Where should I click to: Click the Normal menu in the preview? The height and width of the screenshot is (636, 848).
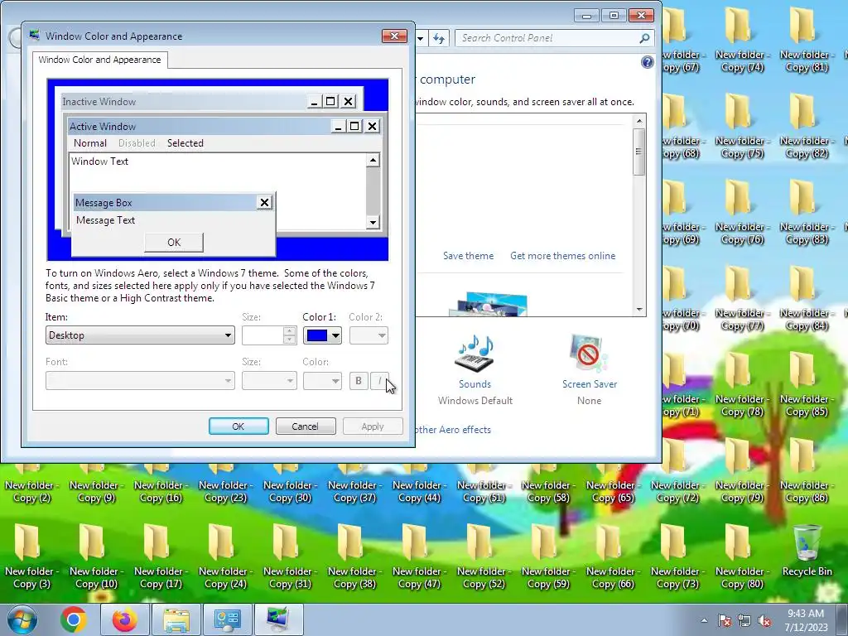pyautogui.click(x=89, y=142)
